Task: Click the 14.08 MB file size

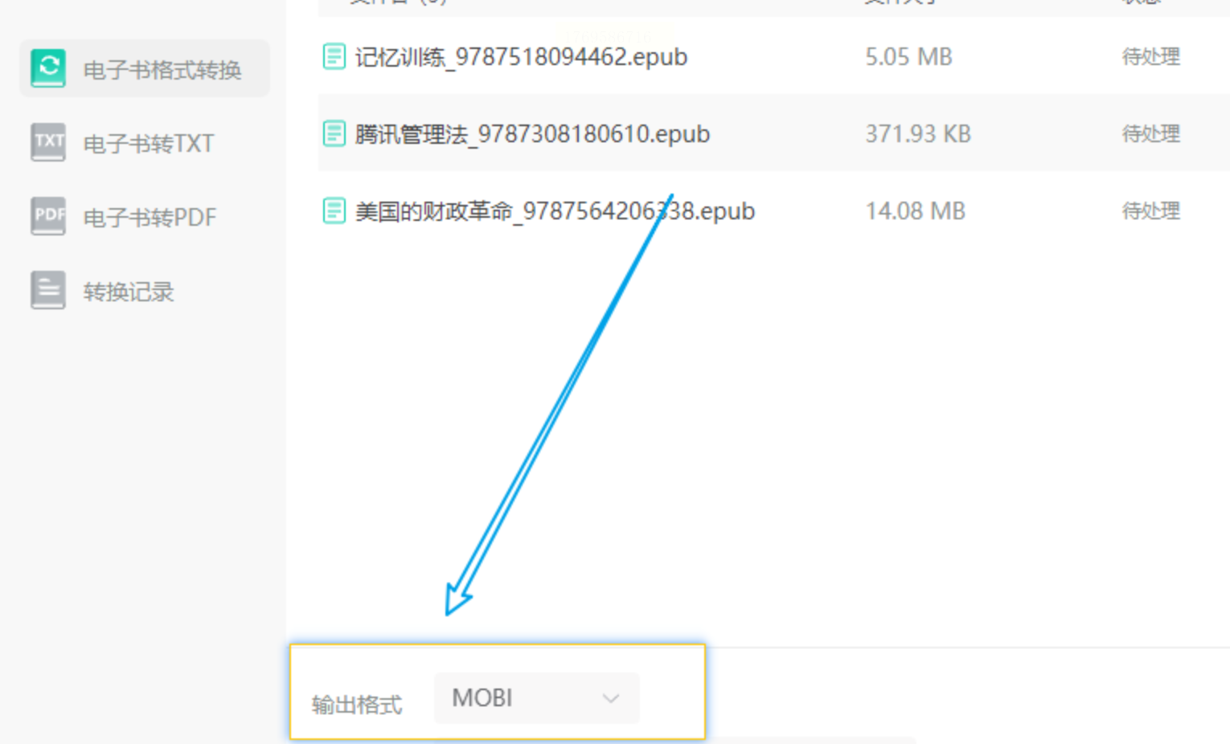Action: coord(915,211)
